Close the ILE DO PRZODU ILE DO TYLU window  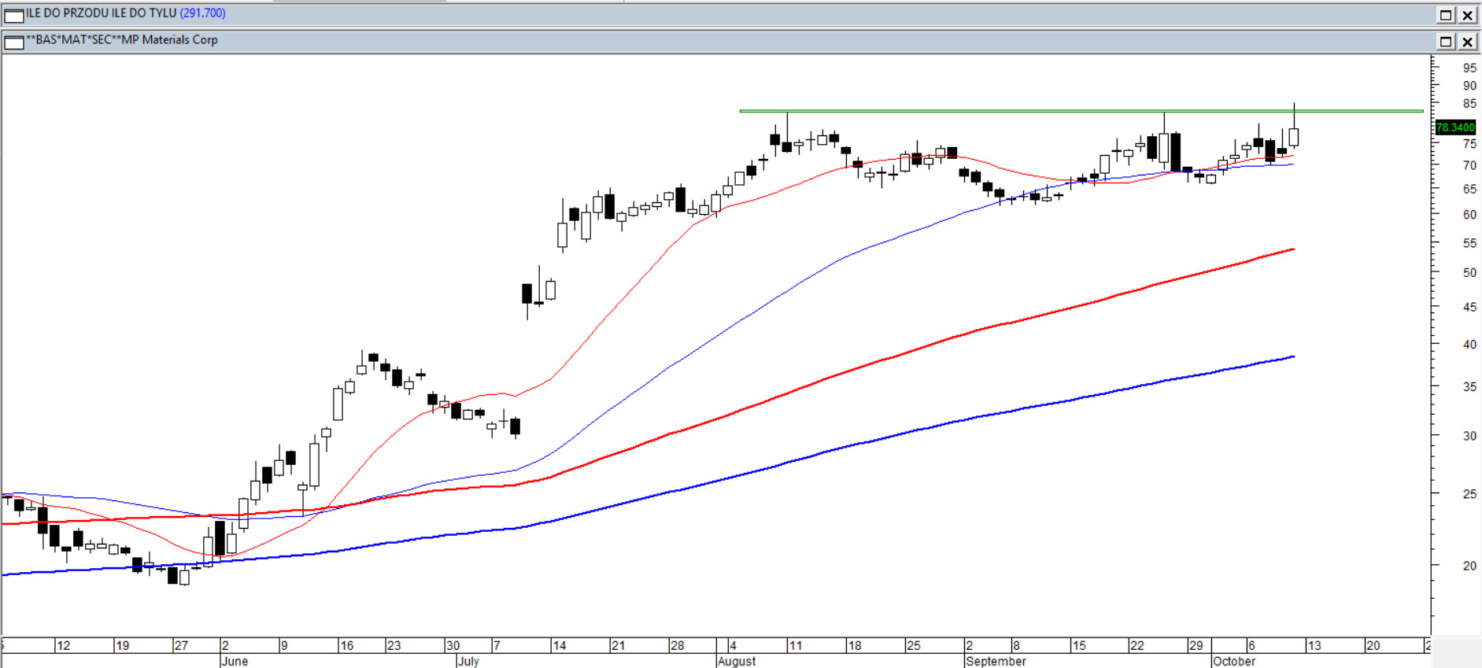tap(1468, 15)
